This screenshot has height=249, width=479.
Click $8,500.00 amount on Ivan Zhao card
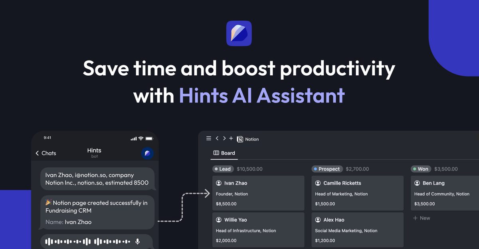coord(226,204)
